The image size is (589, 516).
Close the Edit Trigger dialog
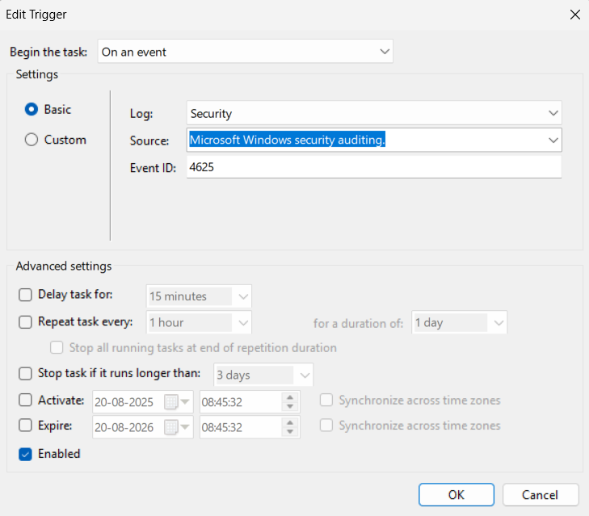click(x=574, y=15)
